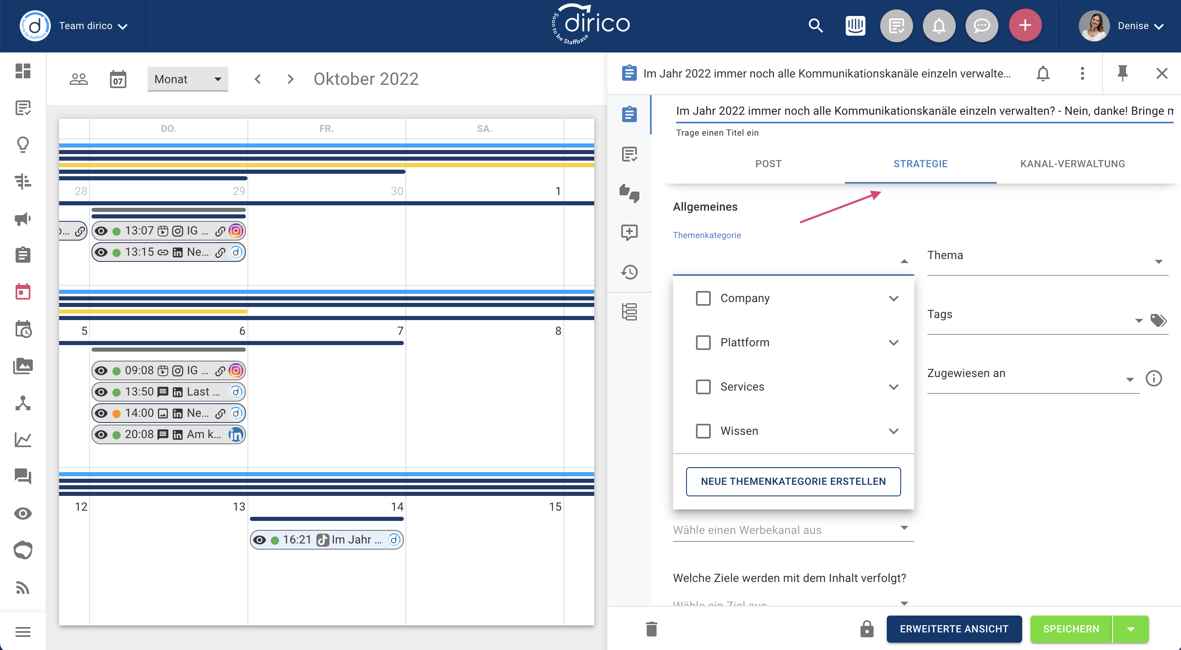The height and width of the screenshot is (650, 1181).
Task: Expand the Plattform category chevron
Action: click(x=893, y=342)
